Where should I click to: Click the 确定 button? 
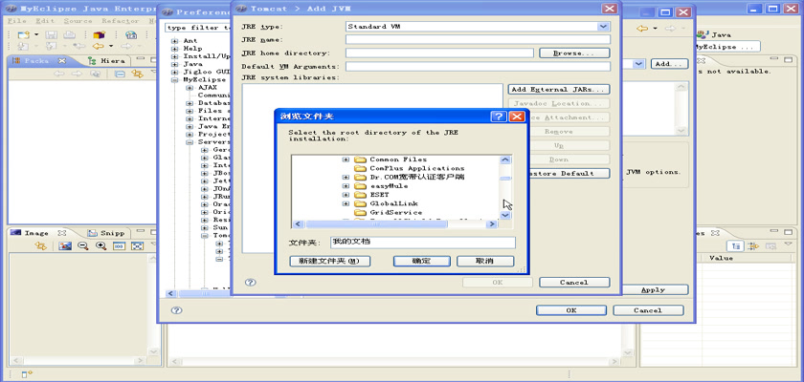pos(421,262)
